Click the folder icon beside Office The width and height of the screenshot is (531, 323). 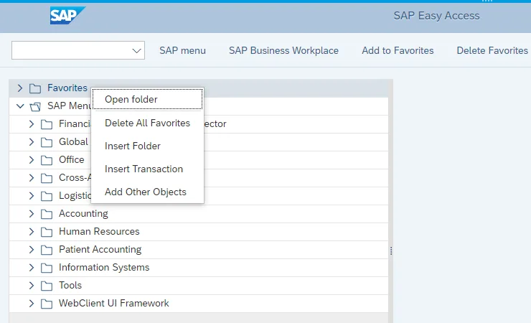point(47,160)
